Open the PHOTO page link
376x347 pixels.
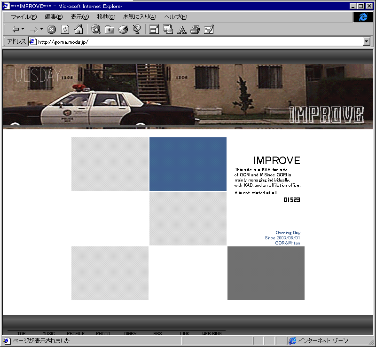coord(103,333)
